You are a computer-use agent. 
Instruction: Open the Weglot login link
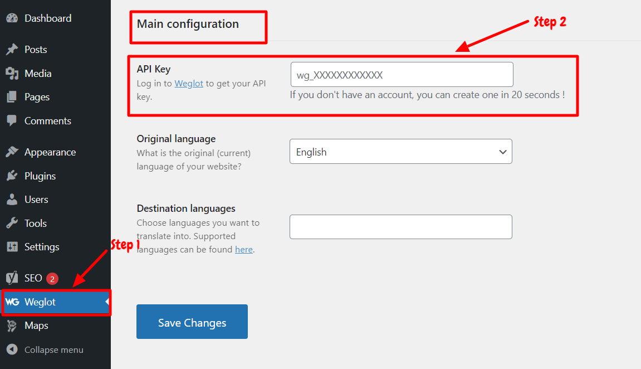point(189,83)
